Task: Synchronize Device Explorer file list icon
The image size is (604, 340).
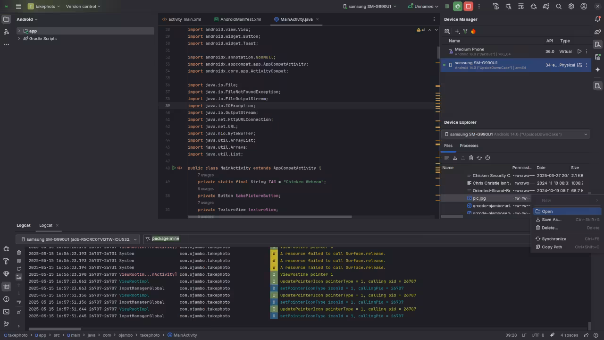Action: tap(479, 158)
